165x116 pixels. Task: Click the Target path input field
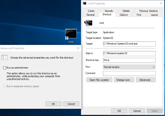tap(129, 44)
